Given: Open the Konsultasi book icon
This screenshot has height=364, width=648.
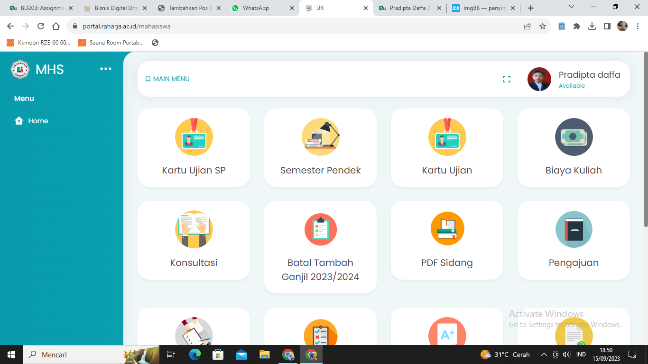Looking at the screenshot, I should tap(194, 229).
